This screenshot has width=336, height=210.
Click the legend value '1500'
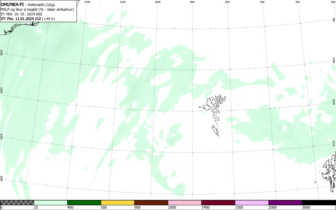pyautogui.click(x=239, y=207)
